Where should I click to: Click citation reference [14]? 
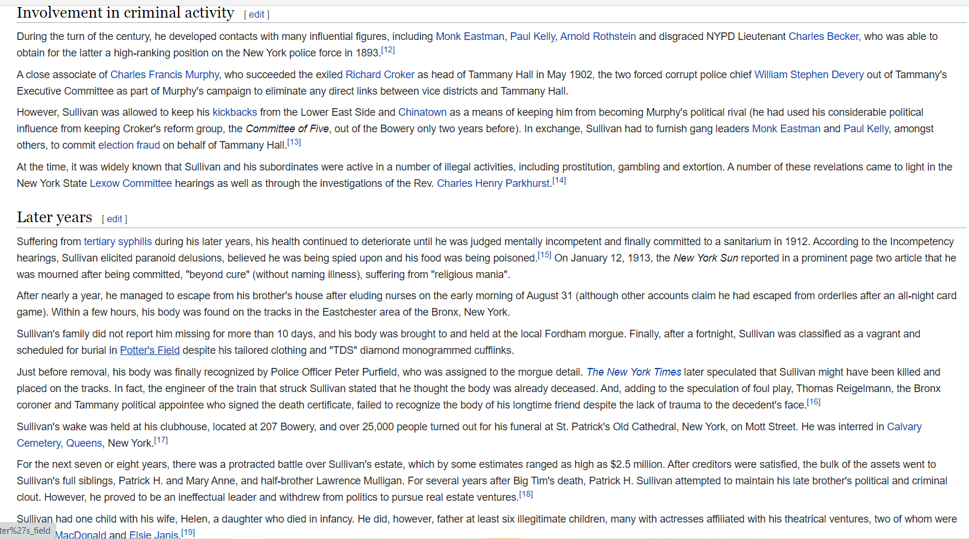(559, 180)
